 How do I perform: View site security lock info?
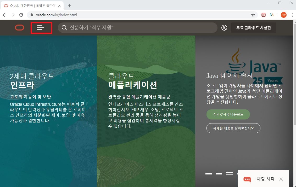point(31,15)
